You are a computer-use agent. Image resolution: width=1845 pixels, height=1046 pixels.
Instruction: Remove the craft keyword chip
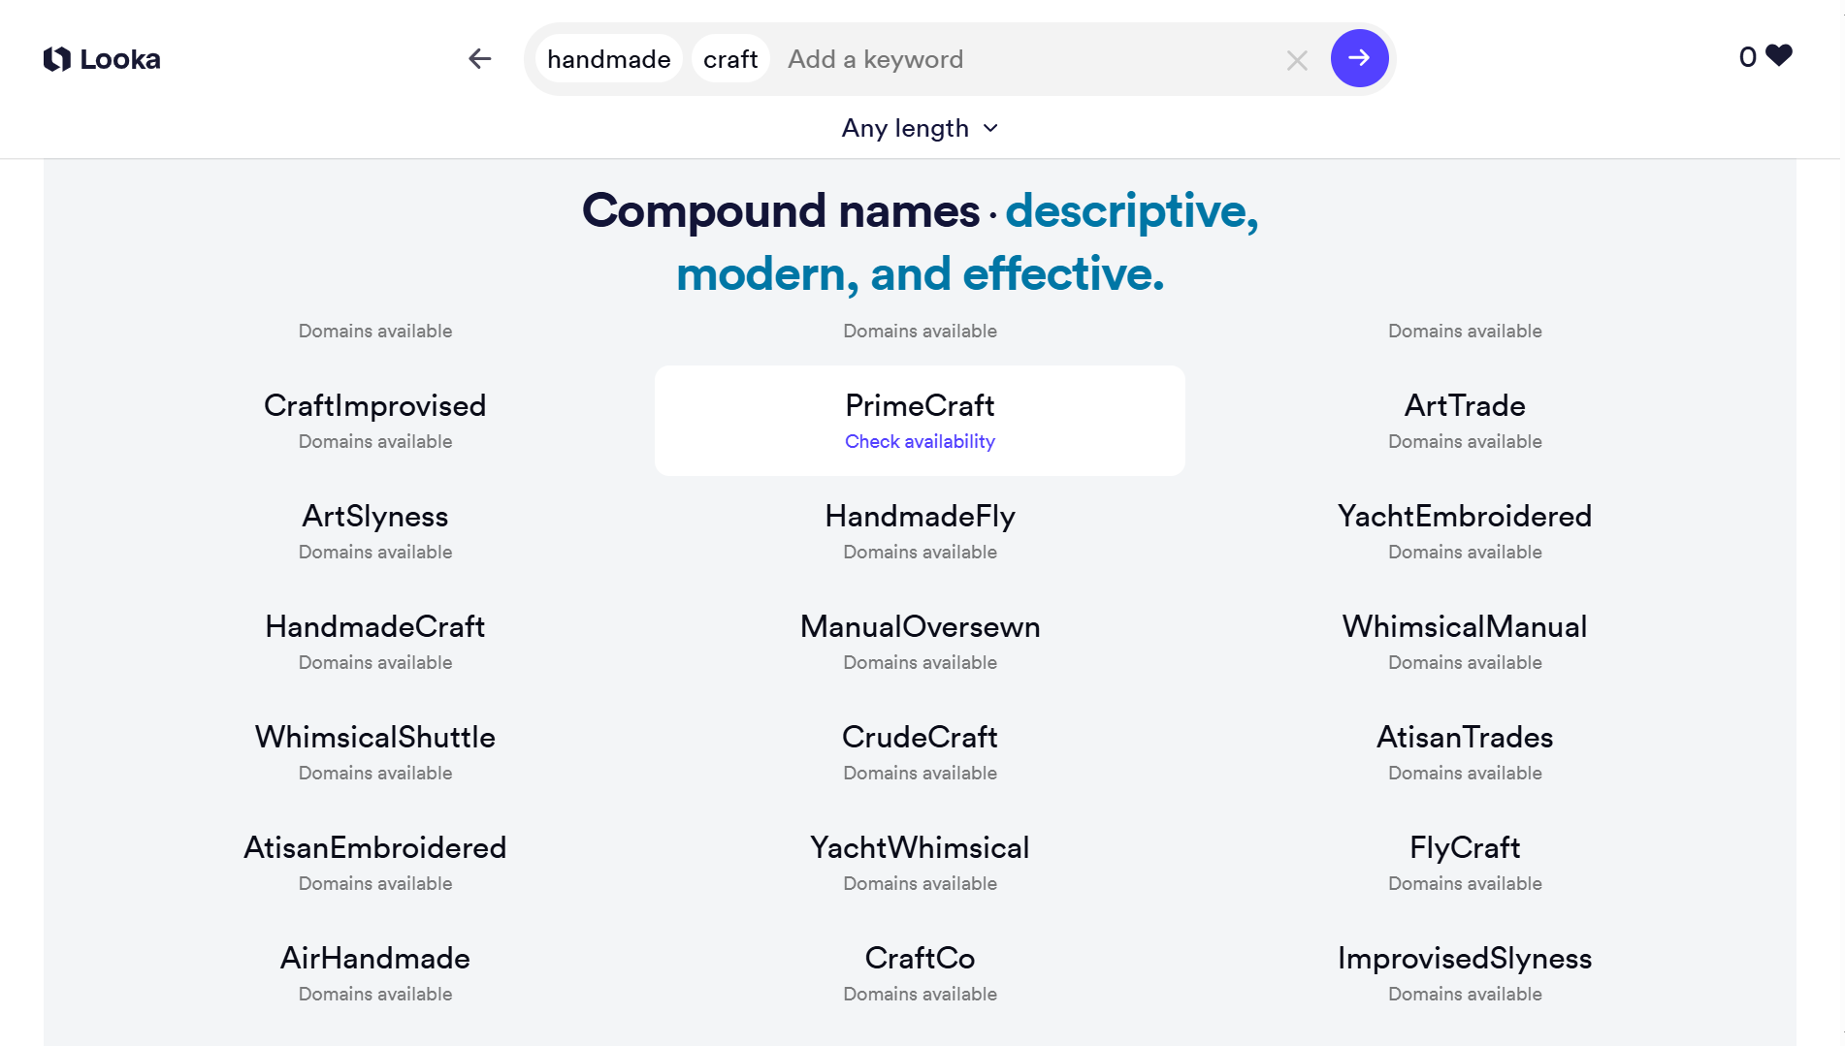(730, 59)
